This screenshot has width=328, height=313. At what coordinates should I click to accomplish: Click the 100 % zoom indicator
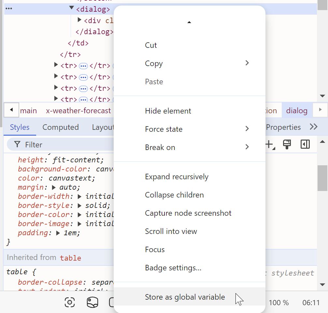click(x=278, y=302)
